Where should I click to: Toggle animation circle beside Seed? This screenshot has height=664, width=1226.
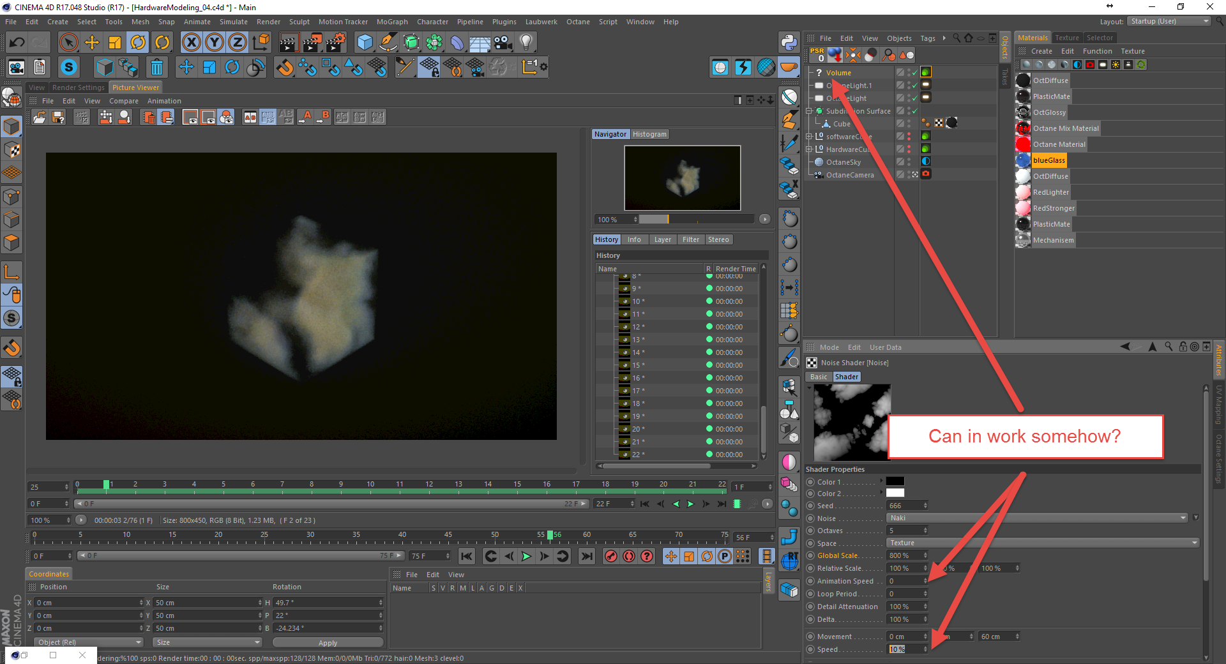pyautogui.click(x=810, y=506)
